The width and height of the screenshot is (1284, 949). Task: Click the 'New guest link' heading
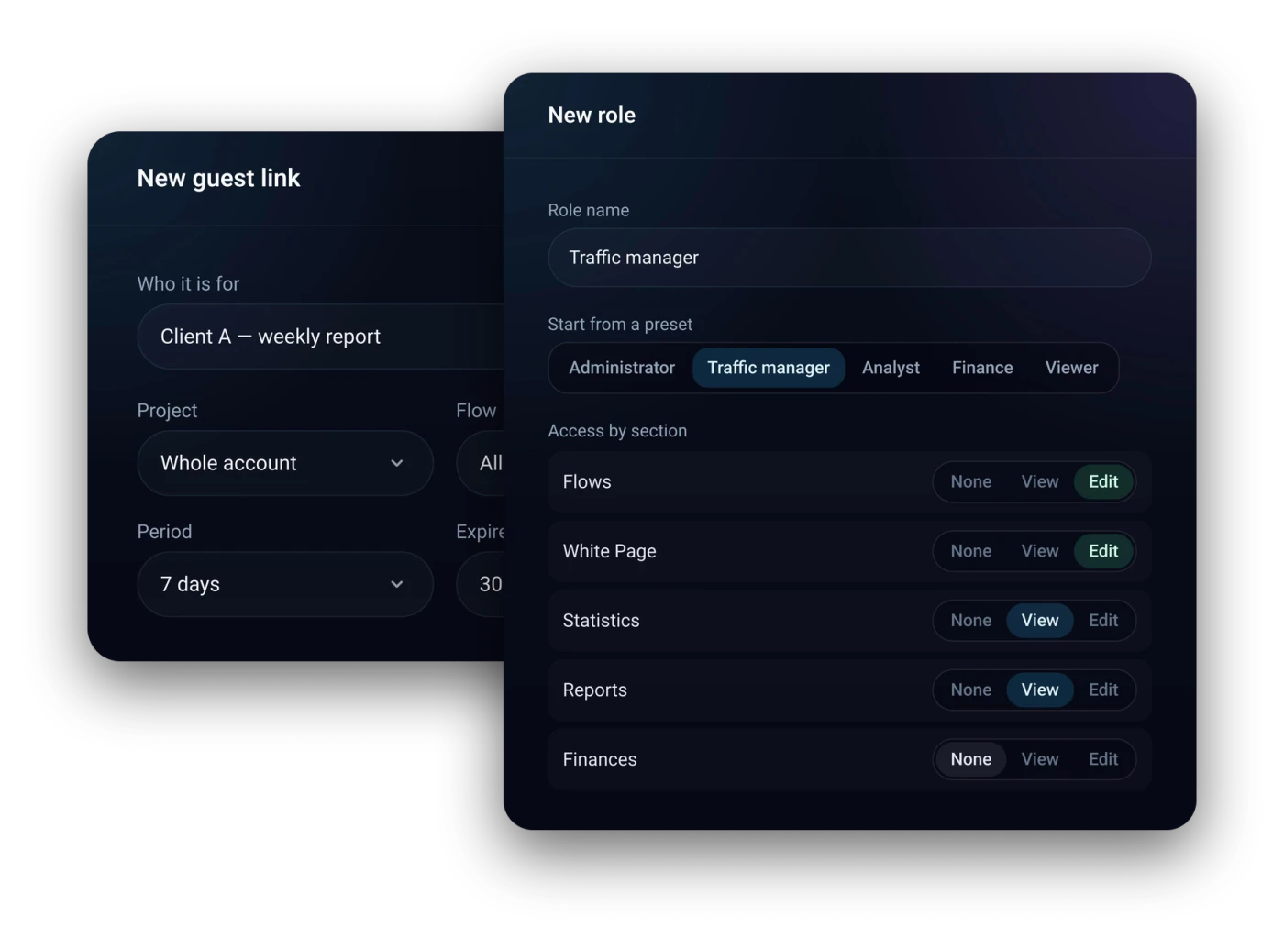tap(218, 178)
